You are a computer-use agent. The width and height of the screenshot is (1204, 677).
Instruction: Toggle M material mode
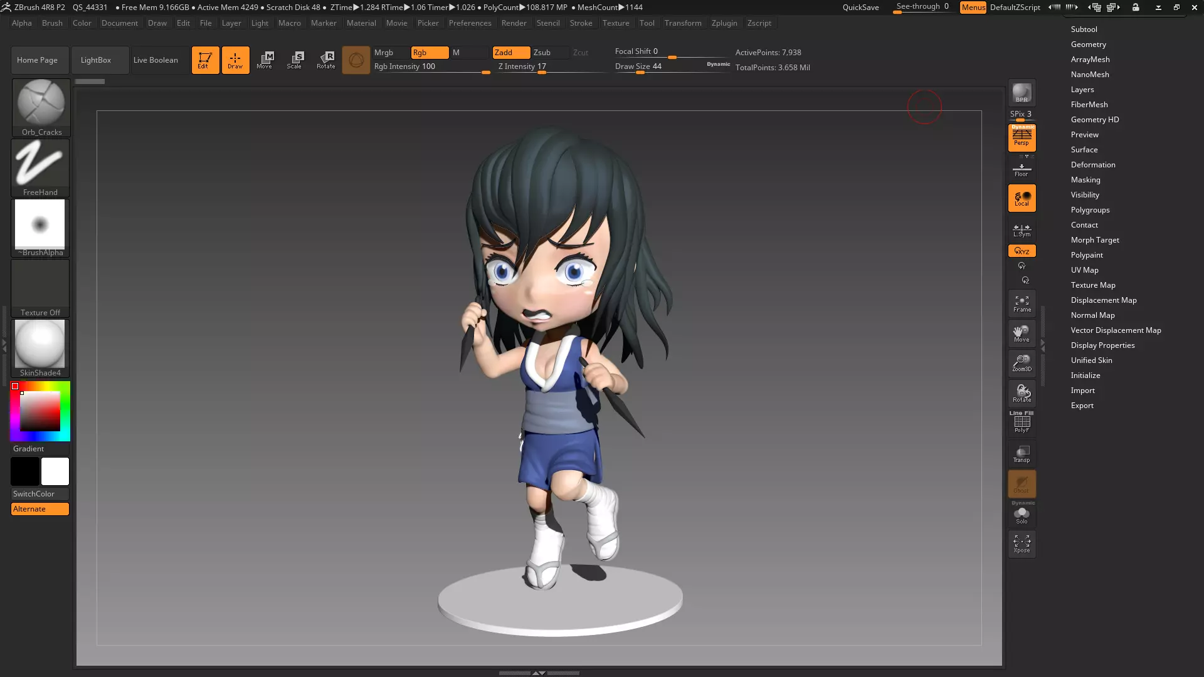469,53
